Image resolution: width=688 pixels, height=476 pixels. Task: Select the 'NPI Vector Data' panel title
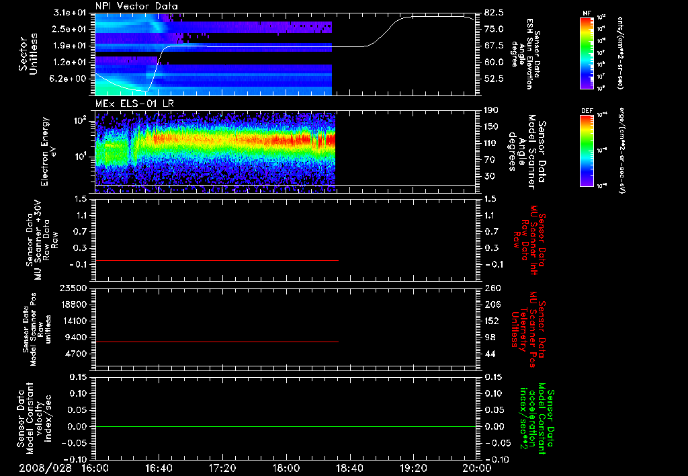tap(136, 6)
